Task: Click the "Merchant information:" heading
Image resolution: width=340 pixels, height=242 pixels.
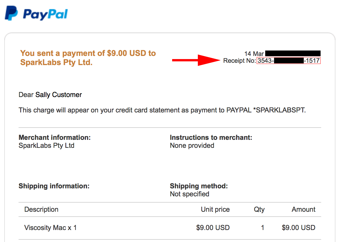Action: click(55, 138)
